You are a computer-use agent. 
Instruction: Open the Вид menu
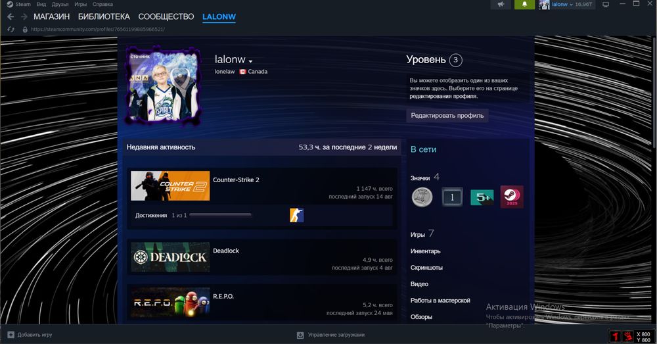pyautogui.click(x=41, y=4)
